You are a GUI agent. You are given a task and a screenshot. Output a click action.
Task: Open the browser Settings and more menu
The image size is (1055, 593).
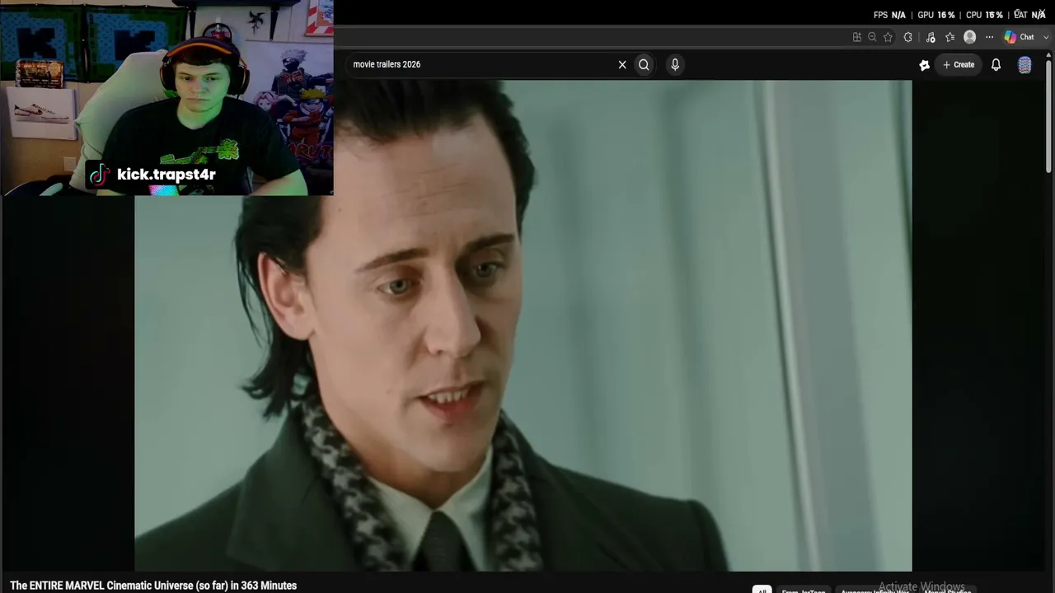(989, 37)
